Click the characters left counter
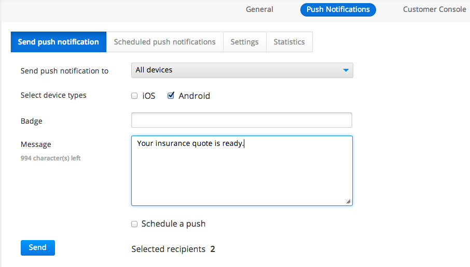Screen dimensions: 470x267 50,158
